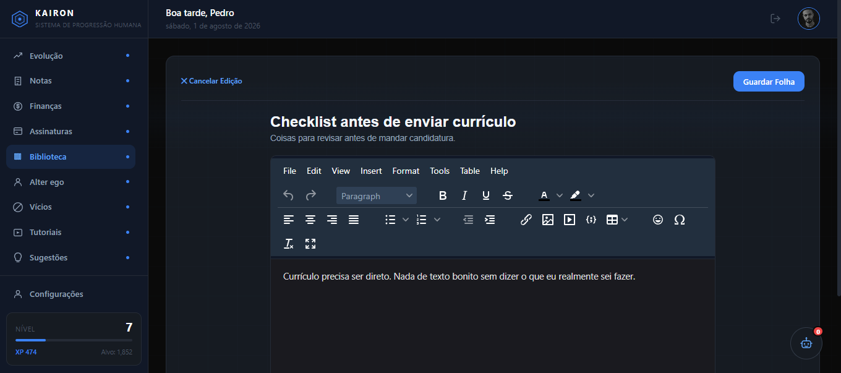841x373 pixels.
Task: Click the Guardar Folha button
Action: pos(769,82)
